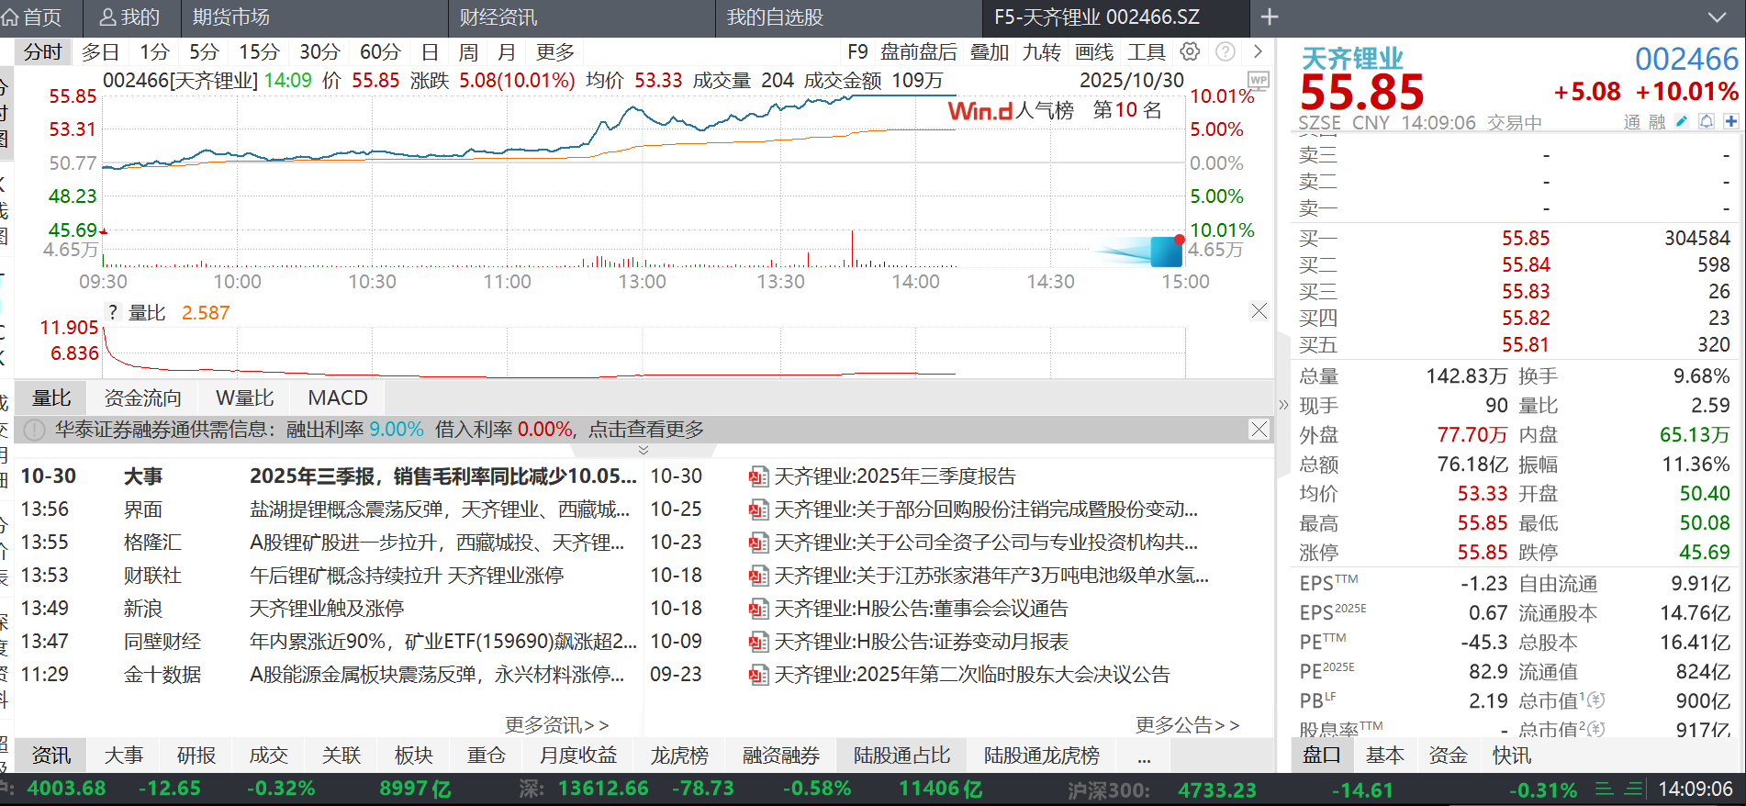This screenshot has width=1746, height=806.
Task: Open 融资融券 bottom tab
Action: [781, 756]
